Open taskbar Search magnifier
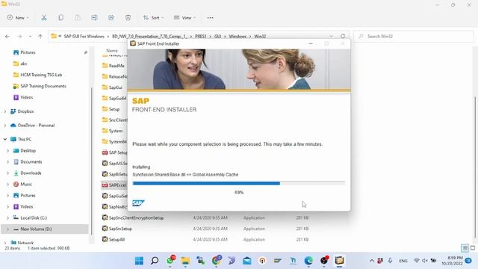 coord(155,261)
